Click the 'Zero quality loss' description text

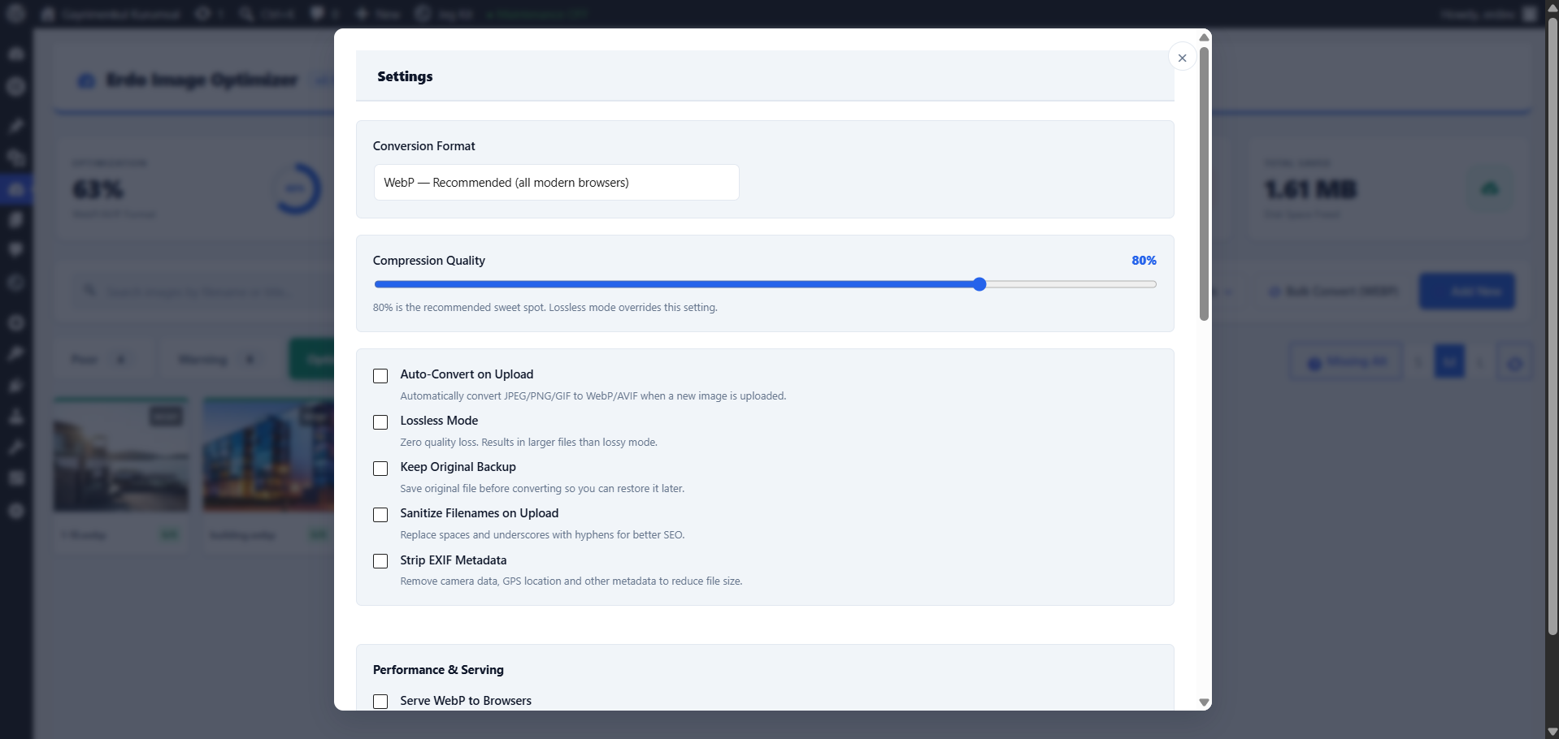(528, 443)
